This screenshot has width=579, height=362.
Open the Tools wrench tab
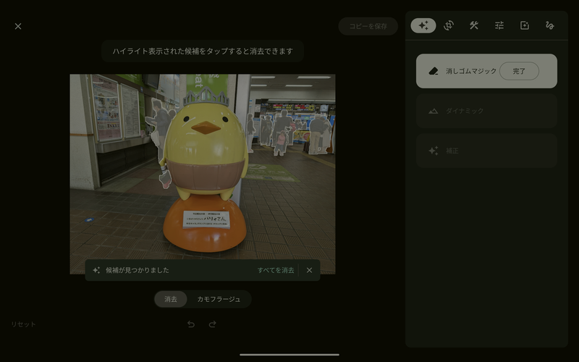click(x=474, y=25)
